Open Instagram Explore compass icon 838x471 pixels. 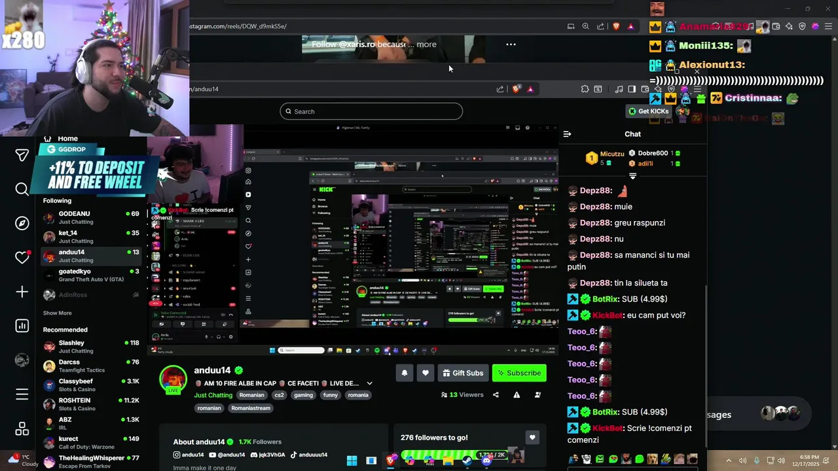click(x=22, y=223)
